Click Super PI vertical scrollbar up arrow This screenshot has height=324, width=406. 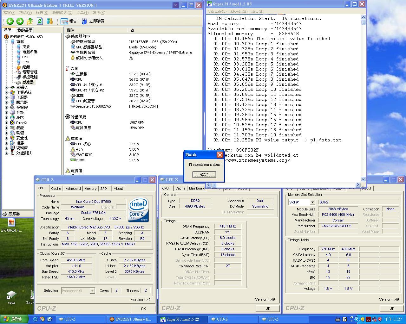(363, 17)
